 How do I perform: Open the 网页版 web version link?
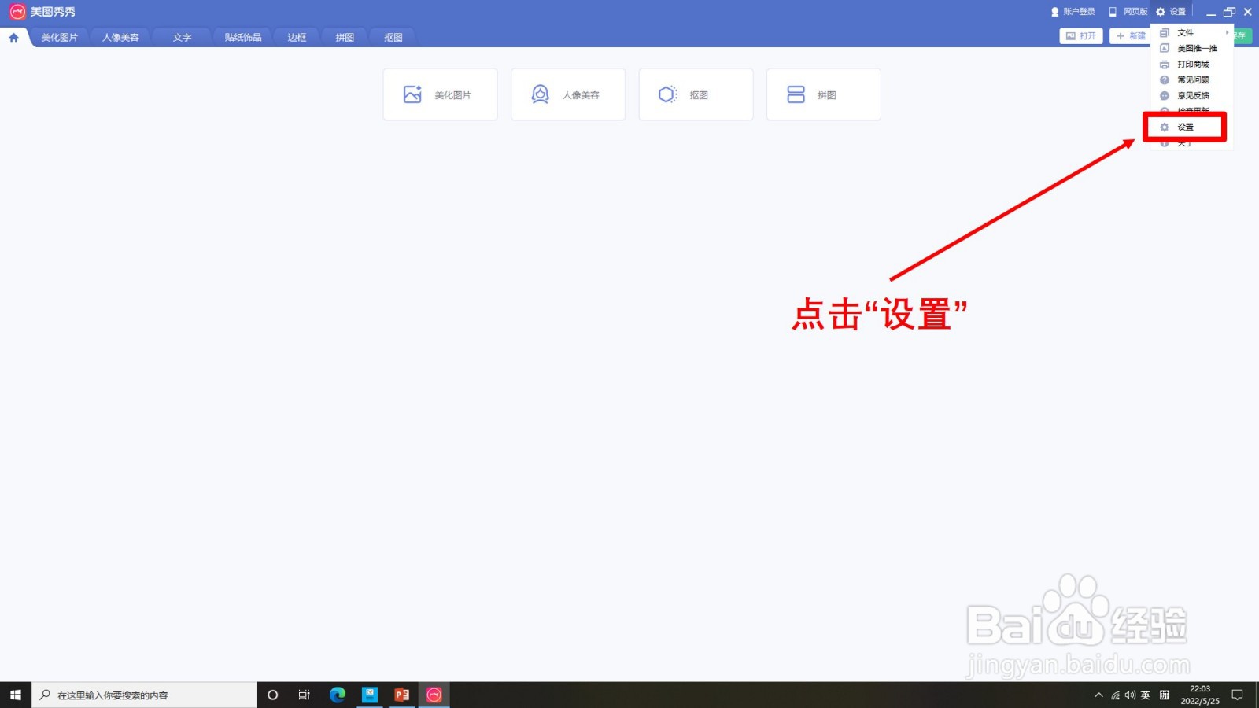tap(1128, 12)
